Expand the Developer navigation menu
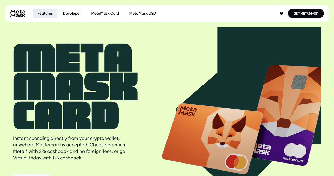The width and height of the screenshot is (334, 176). [72, 13]
